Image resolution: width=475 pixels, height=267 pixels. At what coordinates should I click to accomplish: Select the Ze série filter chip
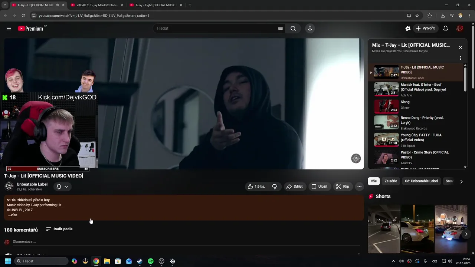[x=391, y=181]
